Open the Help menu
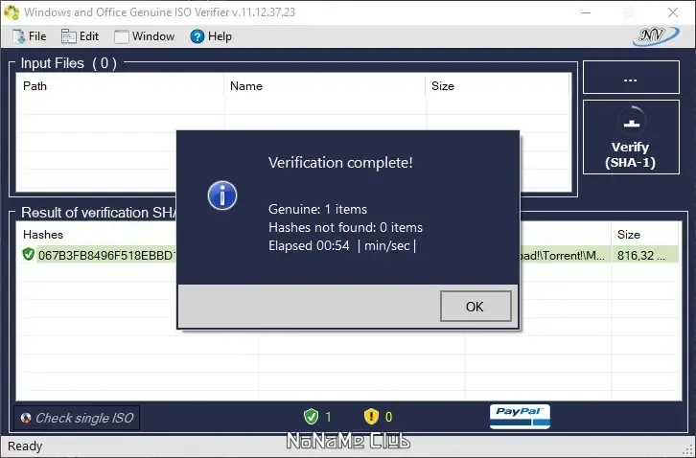 click(211, 36)
